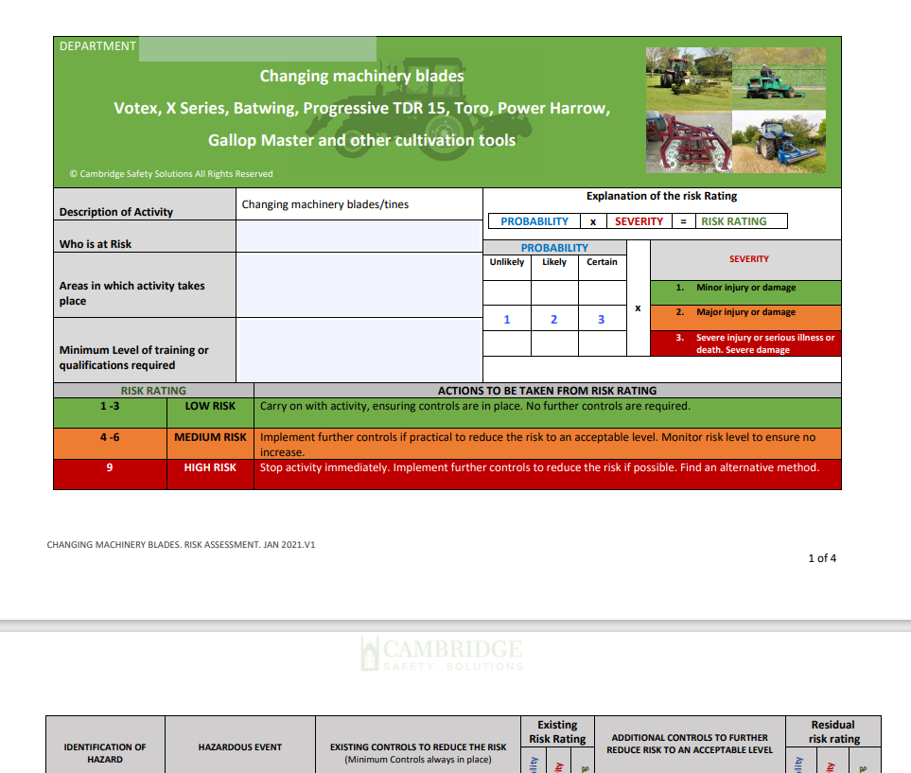Focus the 'Areas in which activity takes place' field
This screenshot has width=911, height=773.
(359, 285)
